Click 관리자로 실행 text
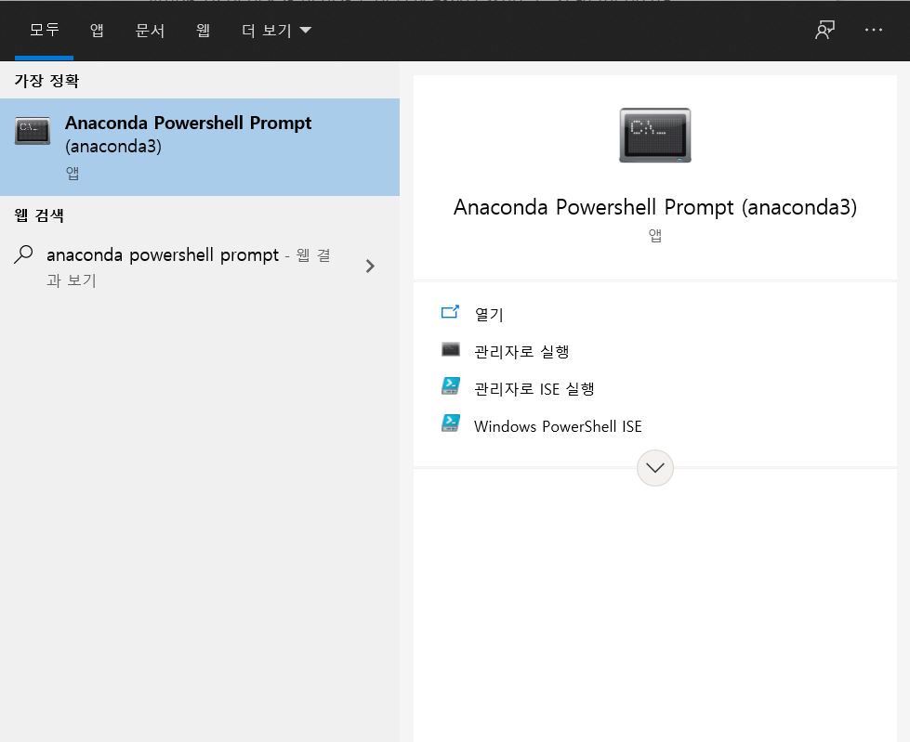 click(521, 351)
